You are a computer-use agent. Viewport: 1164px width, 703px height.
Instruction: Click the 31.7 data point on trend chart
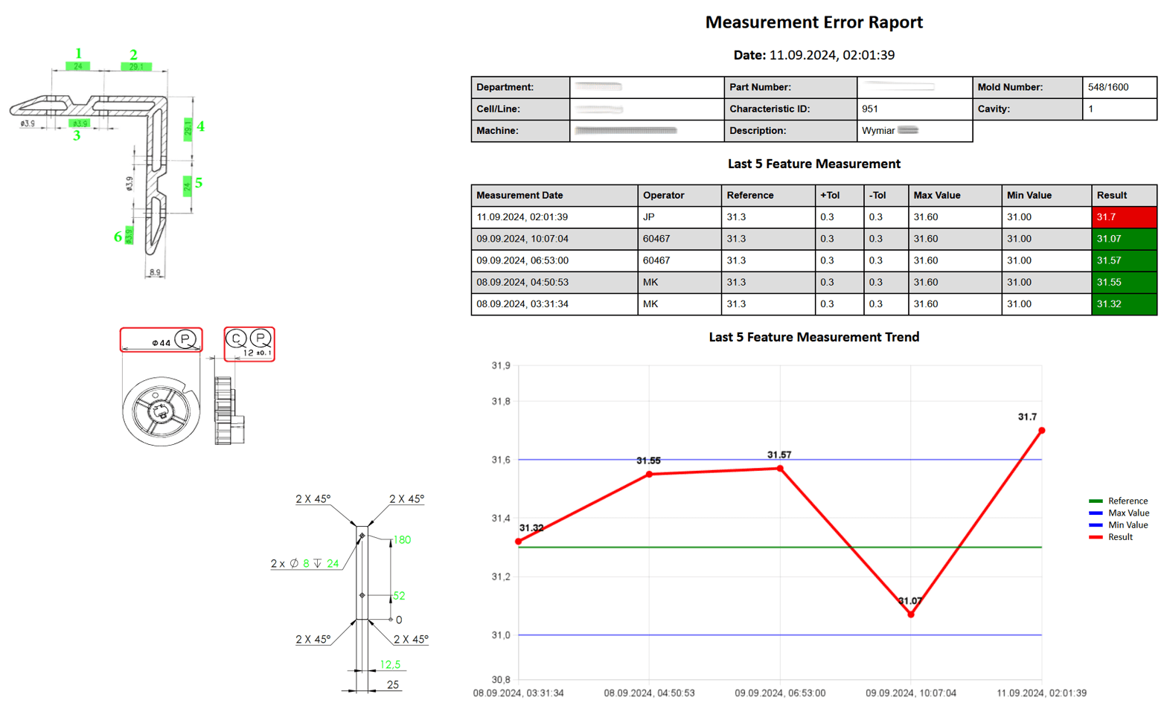[x=1041, y=431]
